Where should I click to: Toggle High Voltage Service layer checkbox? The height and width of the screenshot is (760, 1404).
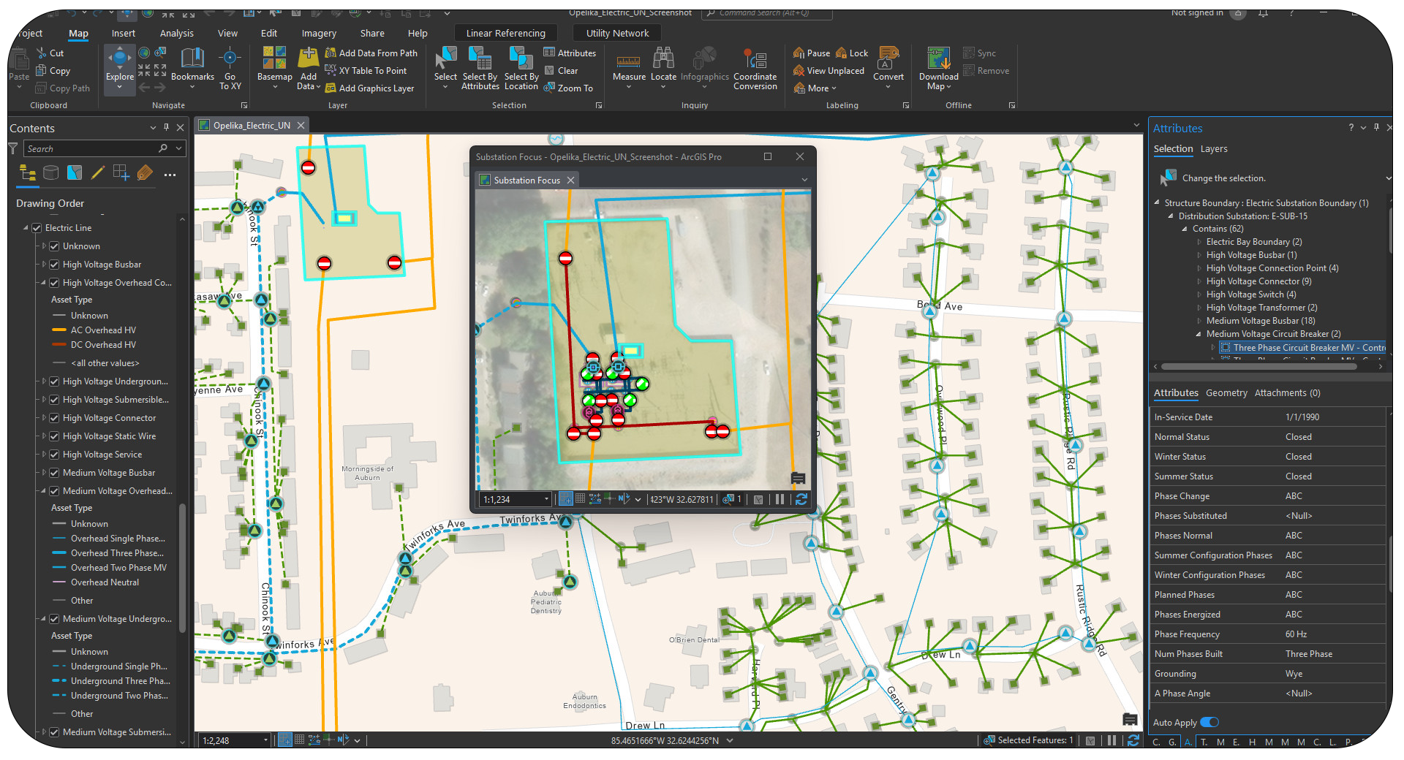tap(54, 455)
